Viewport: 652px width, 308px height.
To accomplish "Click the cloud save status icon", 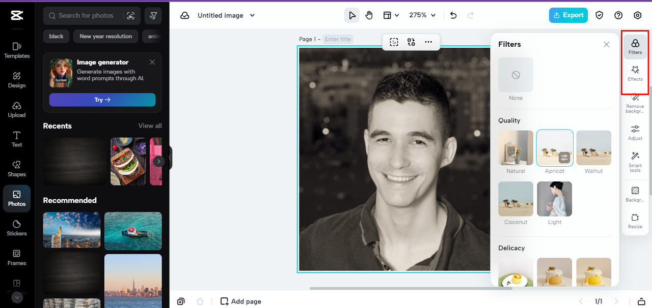I will click(185, 16).
